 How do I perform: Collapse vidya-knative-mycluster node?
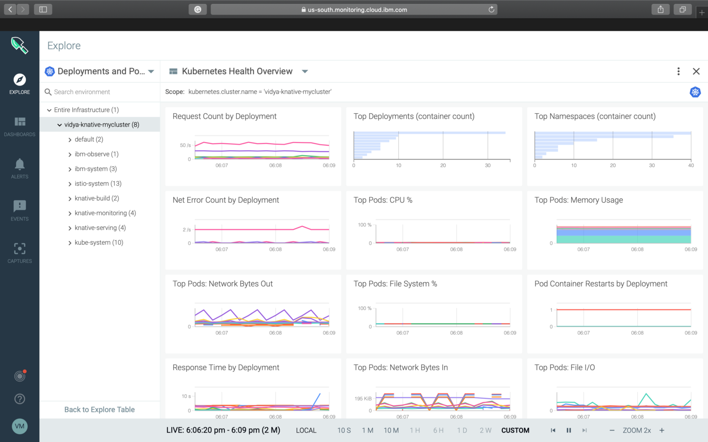[x=59, y=125]
